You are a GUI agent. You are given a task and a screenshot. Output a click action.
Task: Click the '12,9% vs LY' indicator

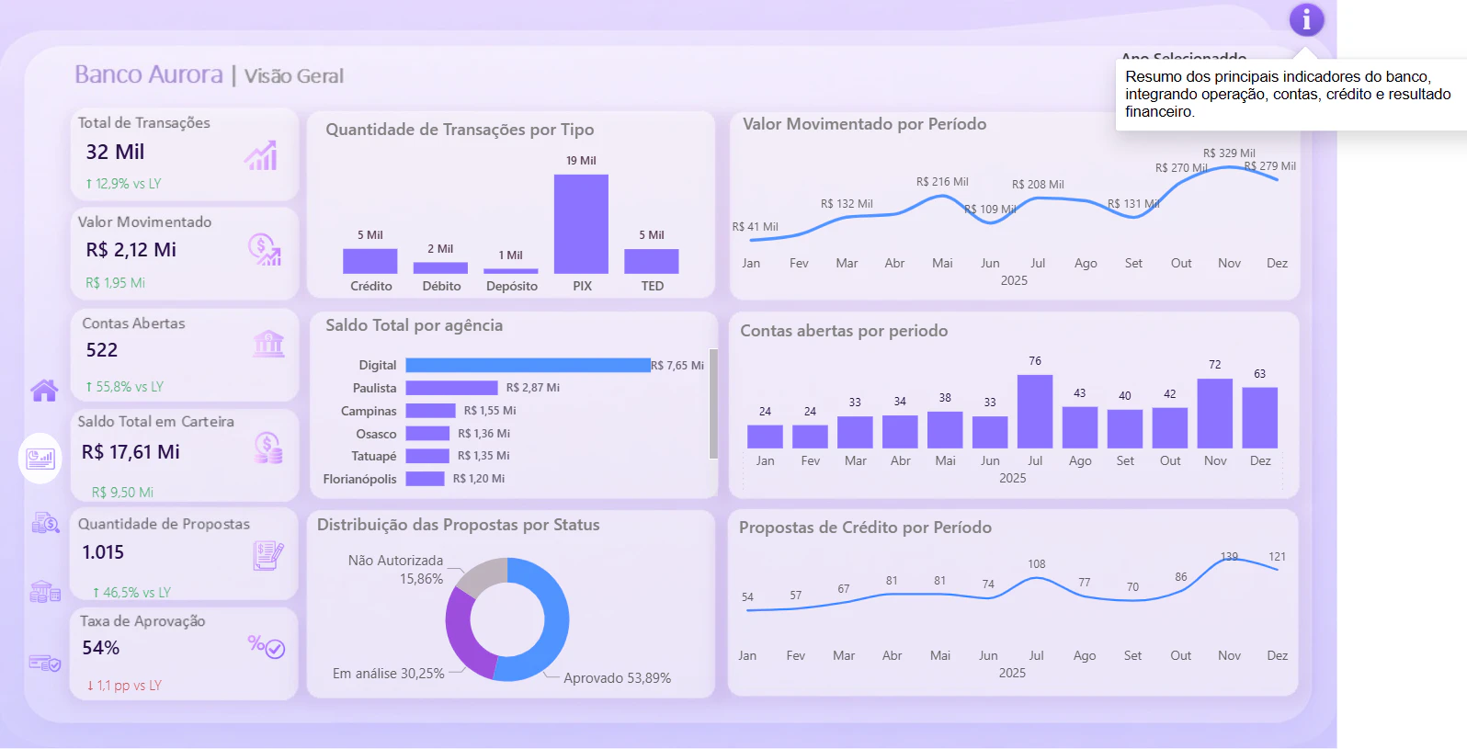(x=123, y=184)
